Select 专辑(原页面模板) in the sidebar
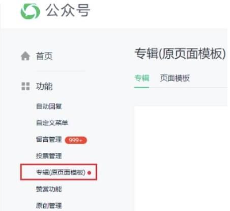Image resolution: width=230 pixels, height=211 pixels. (61, 173)
